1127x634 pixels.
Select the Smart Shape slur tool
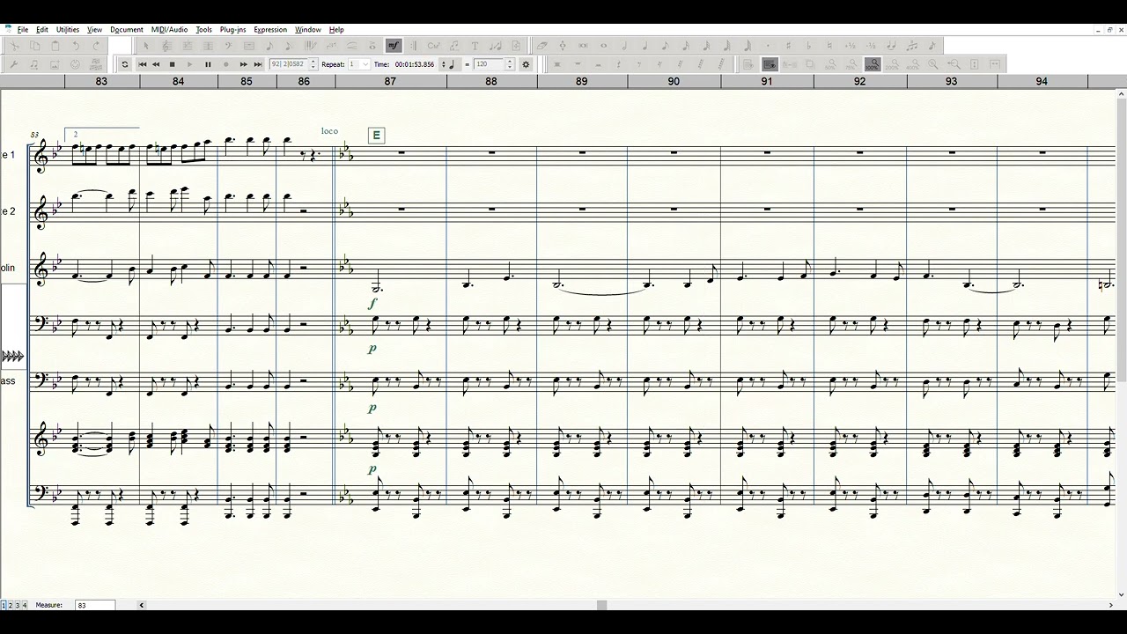pyautogui.click(x=351, y=46)
